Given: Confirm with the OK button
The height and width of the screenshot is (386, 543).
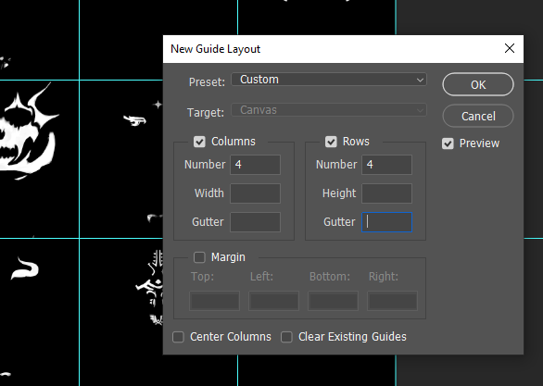Looking at the screenshot, I should [x=478, y=84].
